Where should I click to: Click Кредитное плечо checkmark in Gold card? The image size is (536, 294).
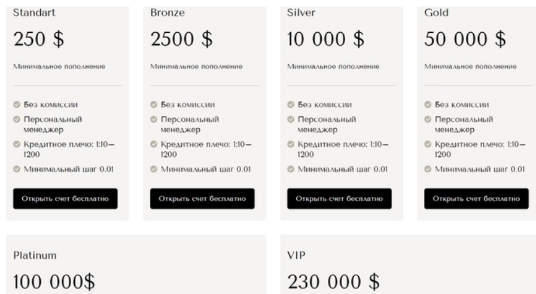pos(428,144)
